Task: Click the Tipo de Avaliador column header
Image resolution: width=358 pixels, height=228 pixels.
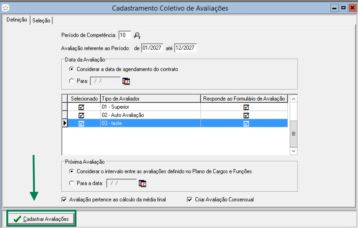Action: (x=150, y=99)
